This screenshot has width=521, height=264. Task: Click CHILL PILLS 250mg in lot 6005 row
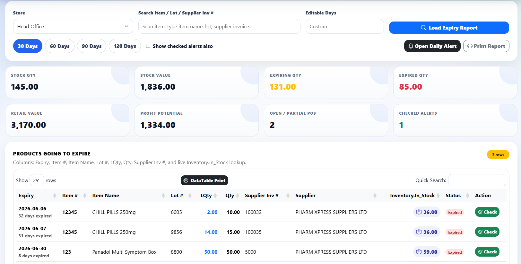coord(114,212)
